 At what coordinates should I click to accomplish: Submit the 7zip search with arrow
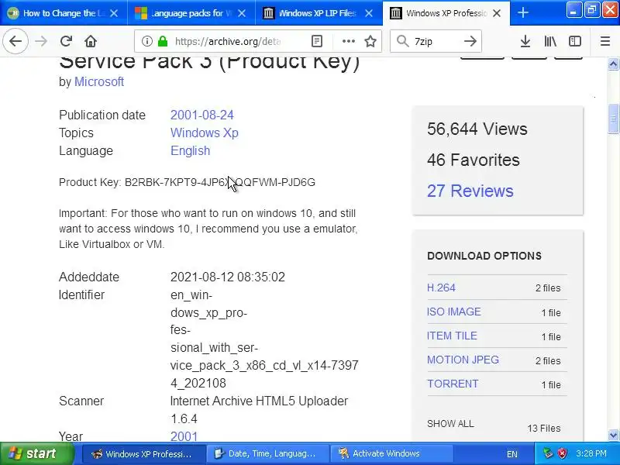[x=470, y=41]
